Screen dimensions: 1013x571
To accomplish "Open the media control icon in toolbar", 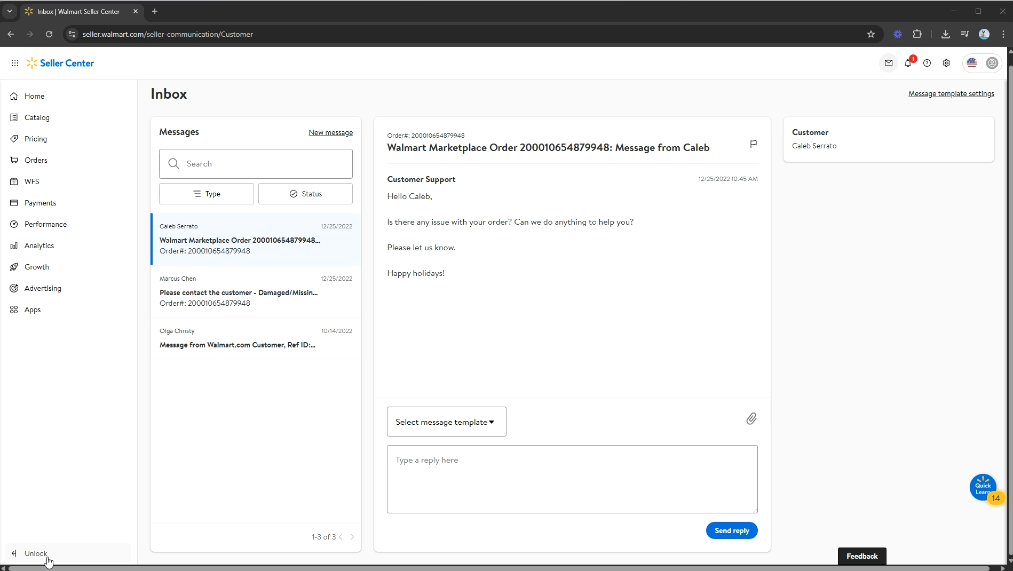I will pos(965,34).
